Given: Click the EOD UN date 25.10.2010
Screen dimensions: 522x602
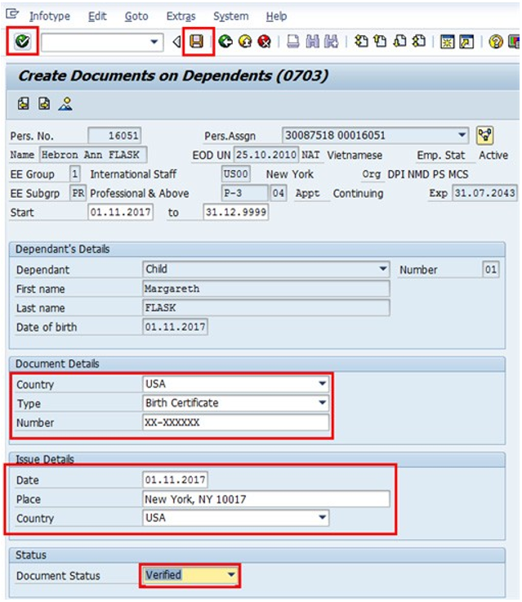Looking at the screenshot, I should [x=266, y=155].
